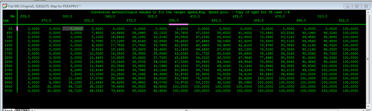Select column header 510,0
Screen dimensions: 372x111
pyautogui.click(x=322, y=16)
